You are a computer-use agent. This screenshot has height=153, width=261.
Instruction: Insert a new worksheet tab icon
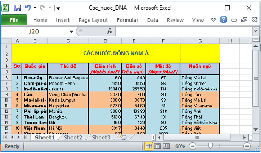pyautogui.click(x=123, y=138)
